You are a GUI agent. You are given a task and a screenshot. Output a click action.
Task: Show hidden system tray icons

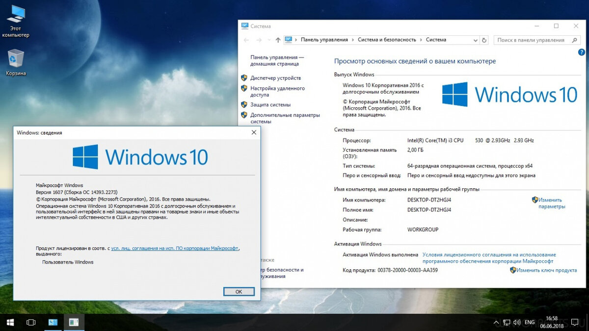tap(495, 323)
